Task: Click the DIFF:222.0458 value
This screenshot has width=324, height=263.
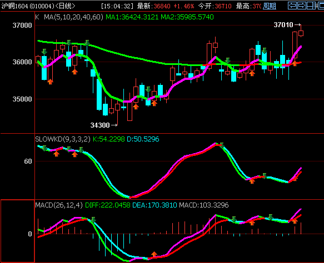Action: click(108, 205)
